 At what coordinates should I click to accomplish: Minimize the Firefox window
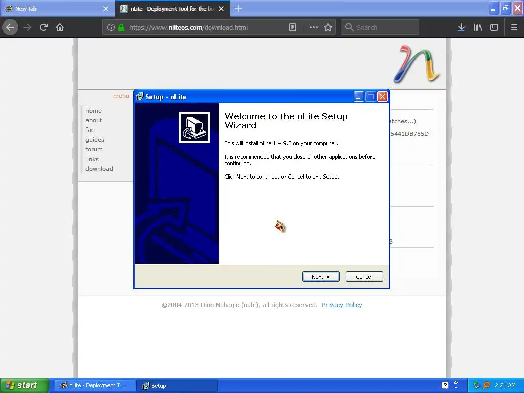point(493,8)
